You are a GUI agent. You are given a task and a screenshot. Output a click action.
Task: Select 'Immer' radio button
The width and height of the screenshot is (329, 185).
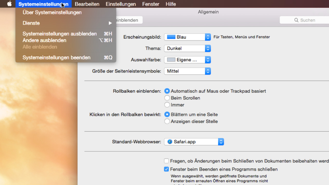(x=167, y=105)
